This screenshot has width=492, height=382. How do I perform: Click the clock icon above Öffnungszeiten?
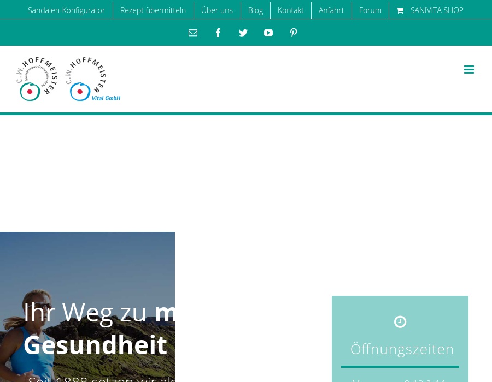pos(400,322)
